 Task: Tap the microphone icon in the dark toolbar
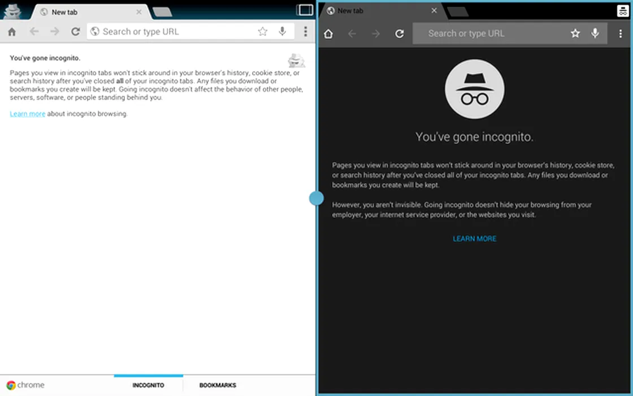595,33
